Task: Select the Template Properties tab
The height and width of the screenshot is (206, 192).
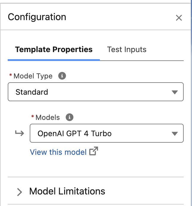Action: click(54, 49)
